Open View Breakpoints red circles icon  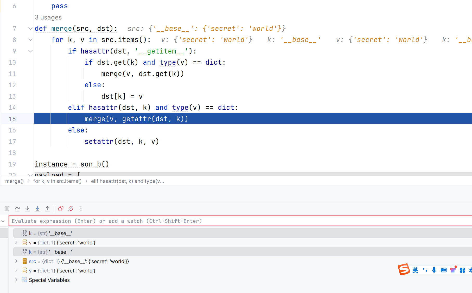61,209
